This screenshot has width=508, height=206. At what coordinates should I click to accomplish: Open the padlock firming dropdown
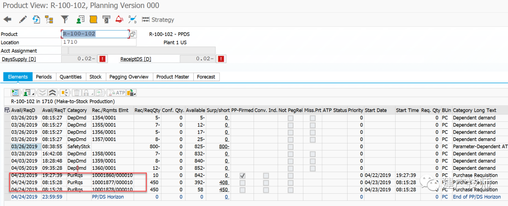87,93
